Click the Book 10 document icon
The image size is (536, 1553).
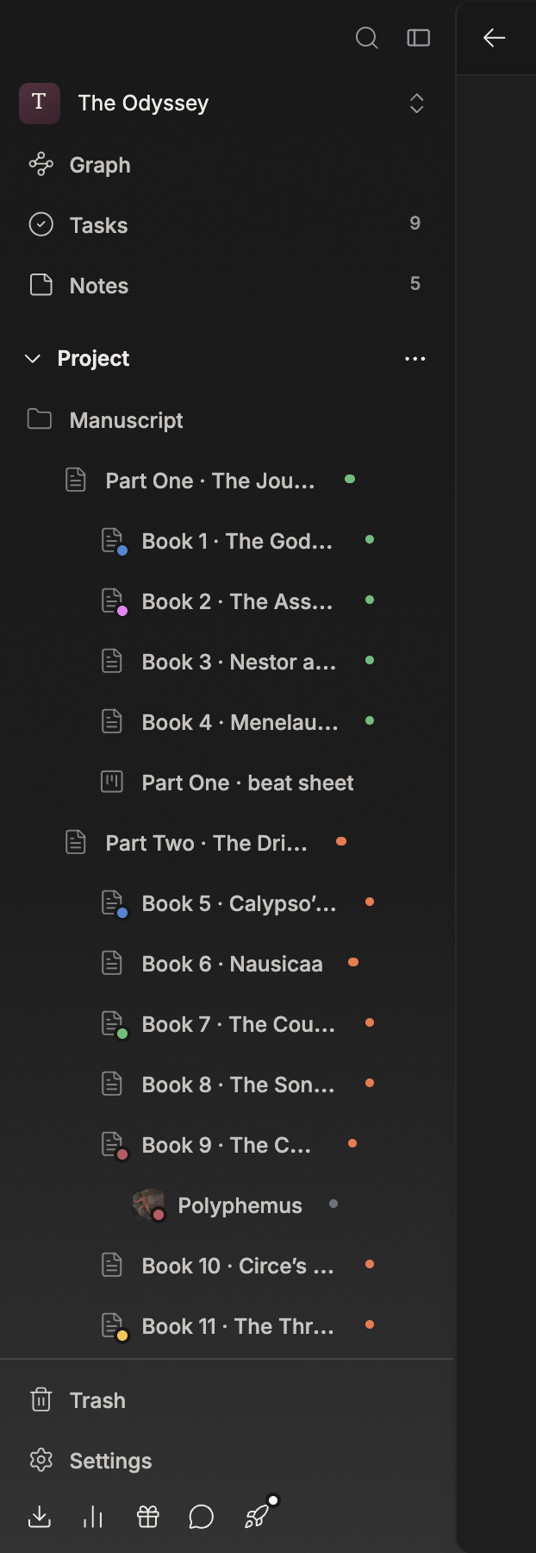click(x=112, y=1265)
